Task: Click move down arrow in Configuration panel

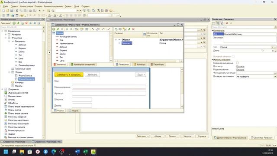Action: (x=35, y=23)
